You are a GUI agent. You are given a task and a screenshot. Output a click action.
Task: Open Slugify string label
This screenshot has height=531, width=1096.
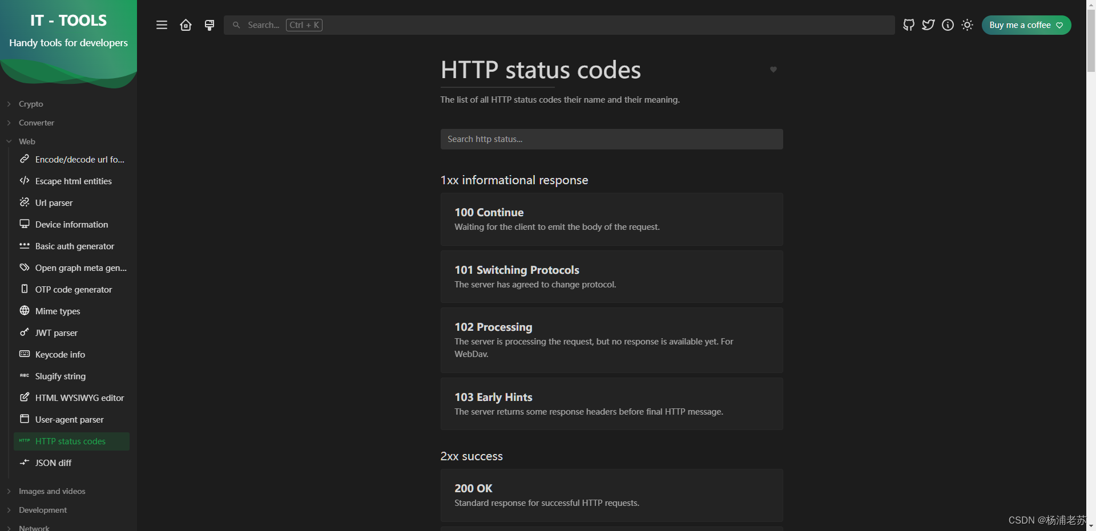click(x=61, y=376)
